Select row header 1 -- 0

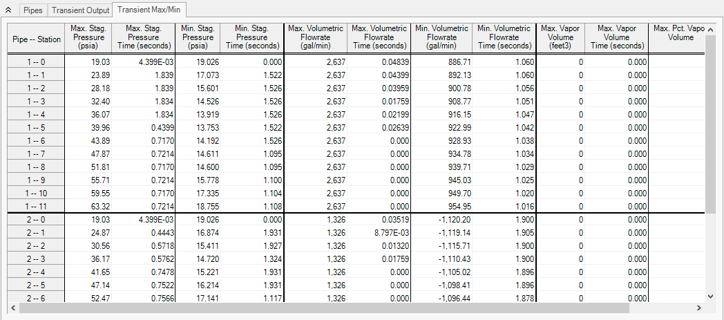[x=36, y=61]
